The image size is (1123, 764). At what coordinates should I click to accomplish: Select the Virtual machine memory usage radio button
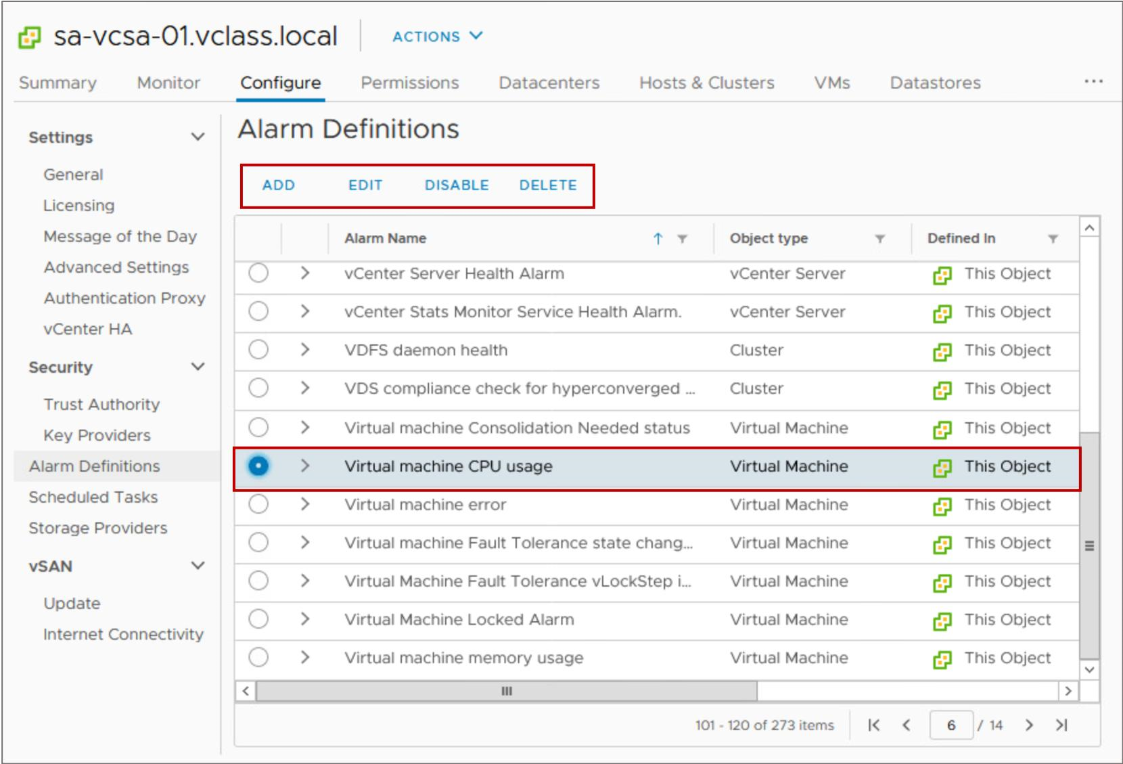(x=258, y=658)
